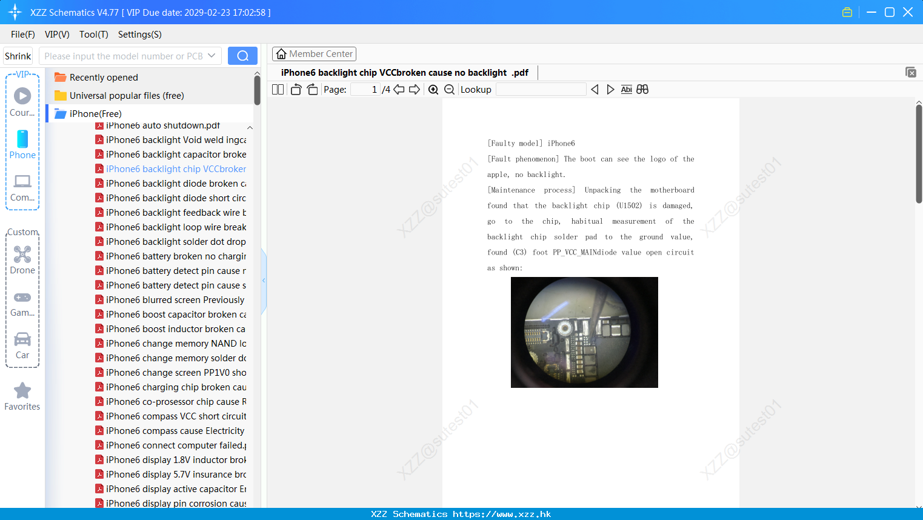Click the file list scroll-up arrow
Image resolution: width=923 pixels, height=520 pixels.
click(x=250, y=128)
